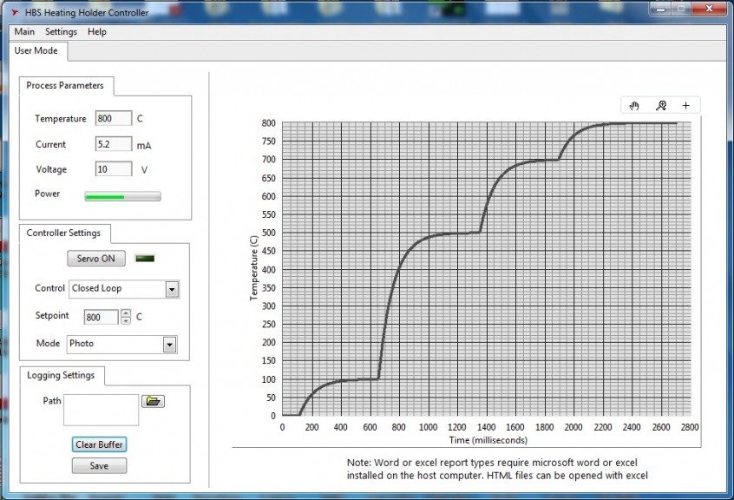The width and height of the screenshot is (734, 500).
Task: Increase Setpoint with the up arrow
Action: (126, 313)
